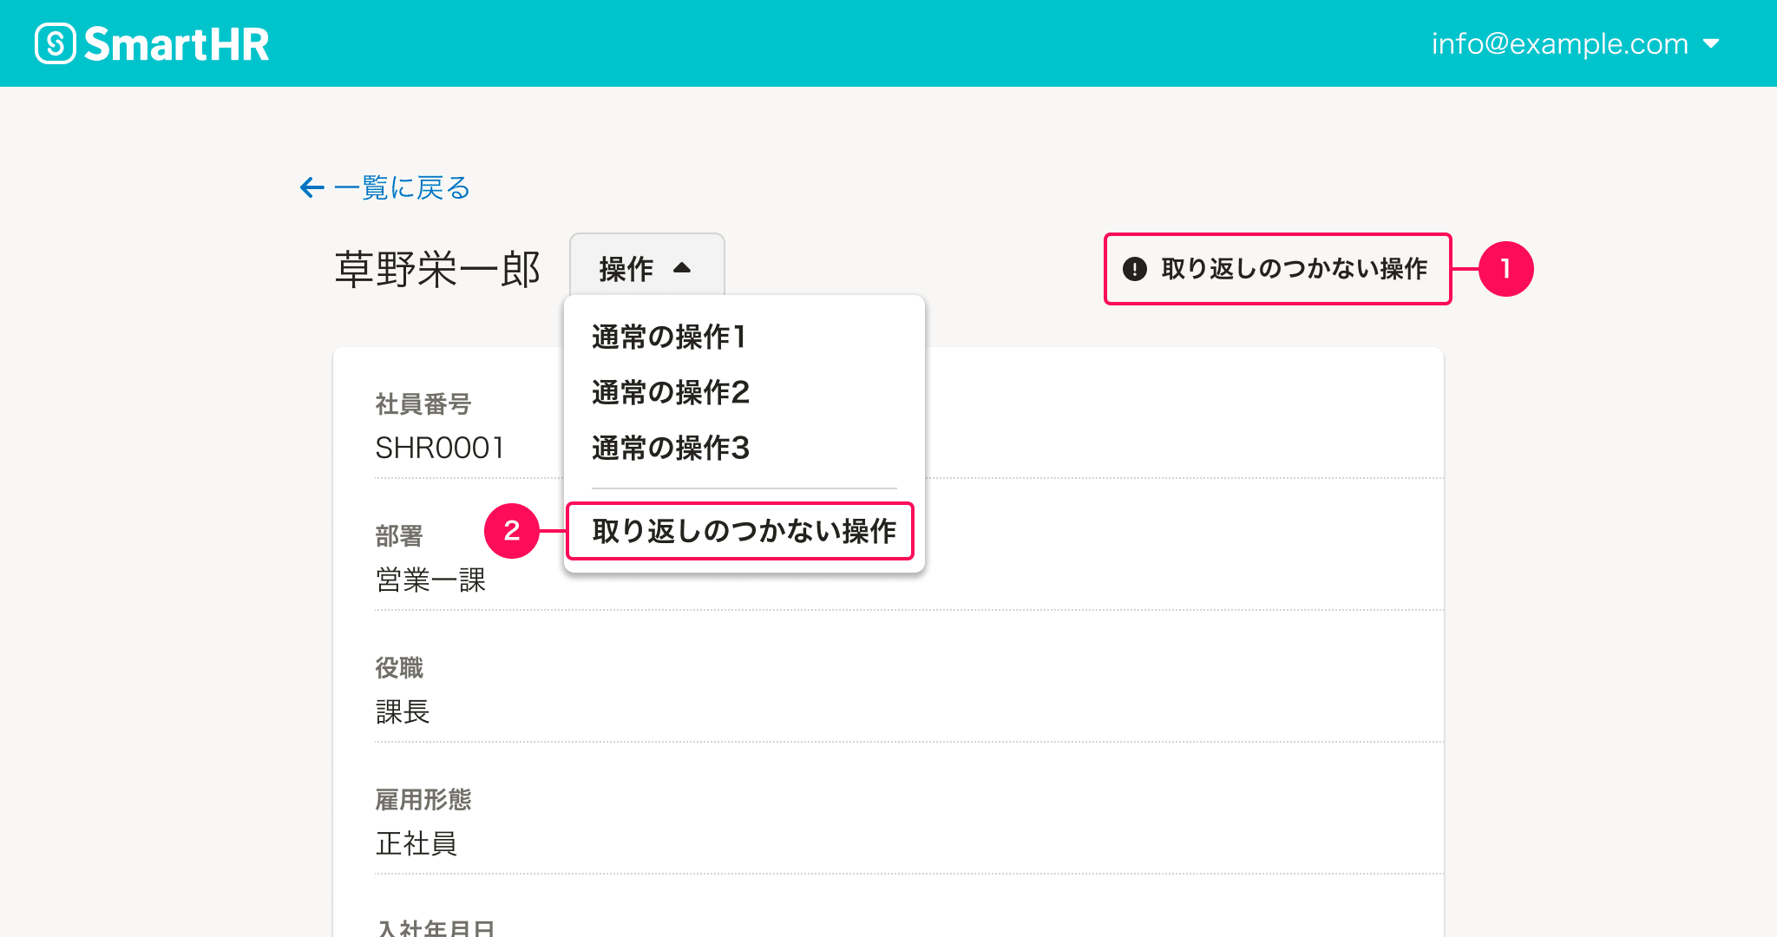
Task: Select 通常の操作1 menu item
Action: pyautogui.click(x=669, y=337)
